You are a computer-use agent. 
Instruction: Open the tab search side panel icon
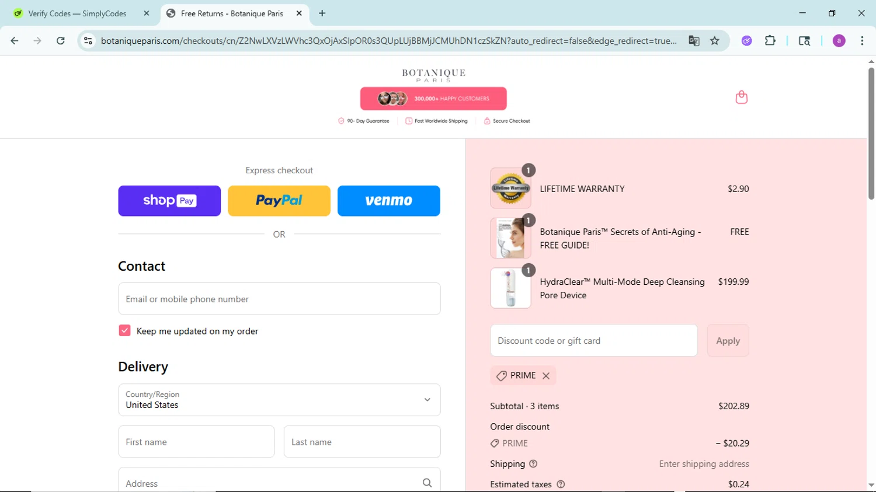804,41
